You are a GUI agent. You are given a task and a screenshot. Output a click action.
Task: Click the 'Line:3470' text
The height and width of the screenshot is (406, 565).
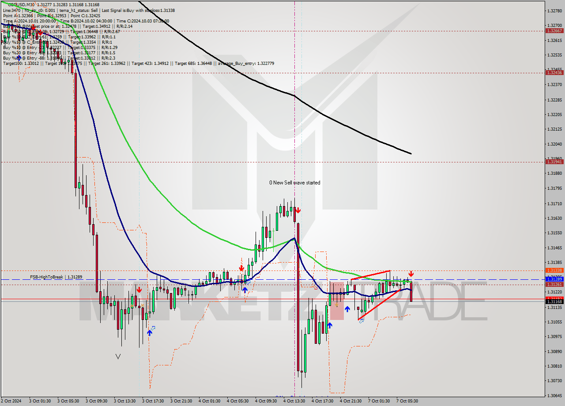click(12, 10)
